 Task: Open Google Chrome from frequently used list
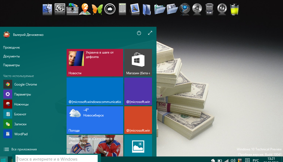pyautogui.click(x=26, y=84)
